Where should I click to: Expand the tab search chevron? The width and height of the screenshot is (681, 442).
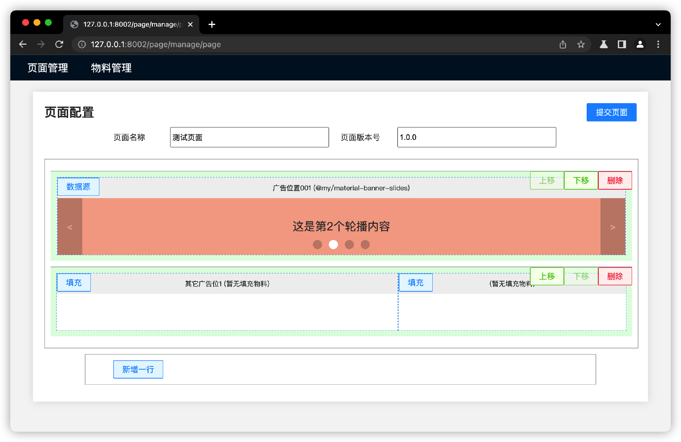pyautogui.click(x=658, y=24)
